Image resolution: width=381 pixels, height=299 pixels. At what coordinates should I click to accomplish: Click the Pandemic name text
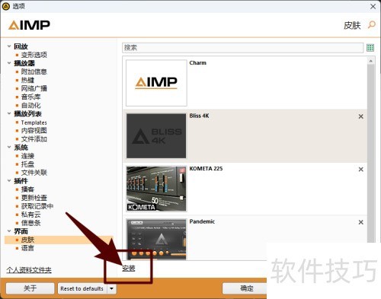[x=202, y=221]
